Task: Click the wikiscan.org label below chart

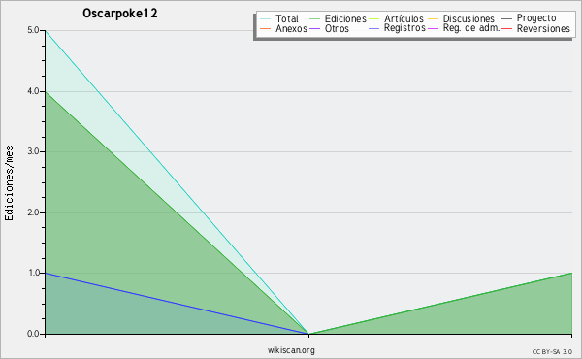Action: click(x=291, y=350)
